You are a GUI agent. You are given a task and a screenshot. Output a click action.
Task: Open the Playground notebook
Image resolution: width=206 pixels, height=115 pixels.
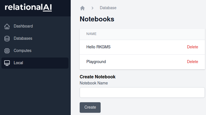tap(96, 62)
